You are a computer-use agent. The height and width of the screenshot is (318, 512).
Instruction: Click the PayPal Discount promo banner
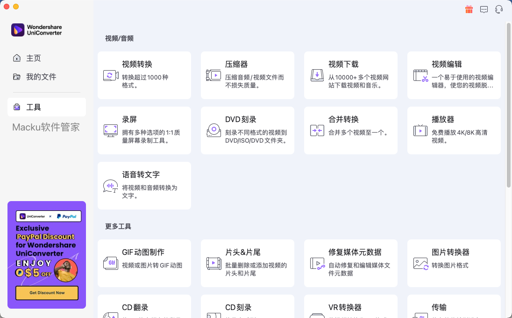pyautogui.click(x=47, y=255)
